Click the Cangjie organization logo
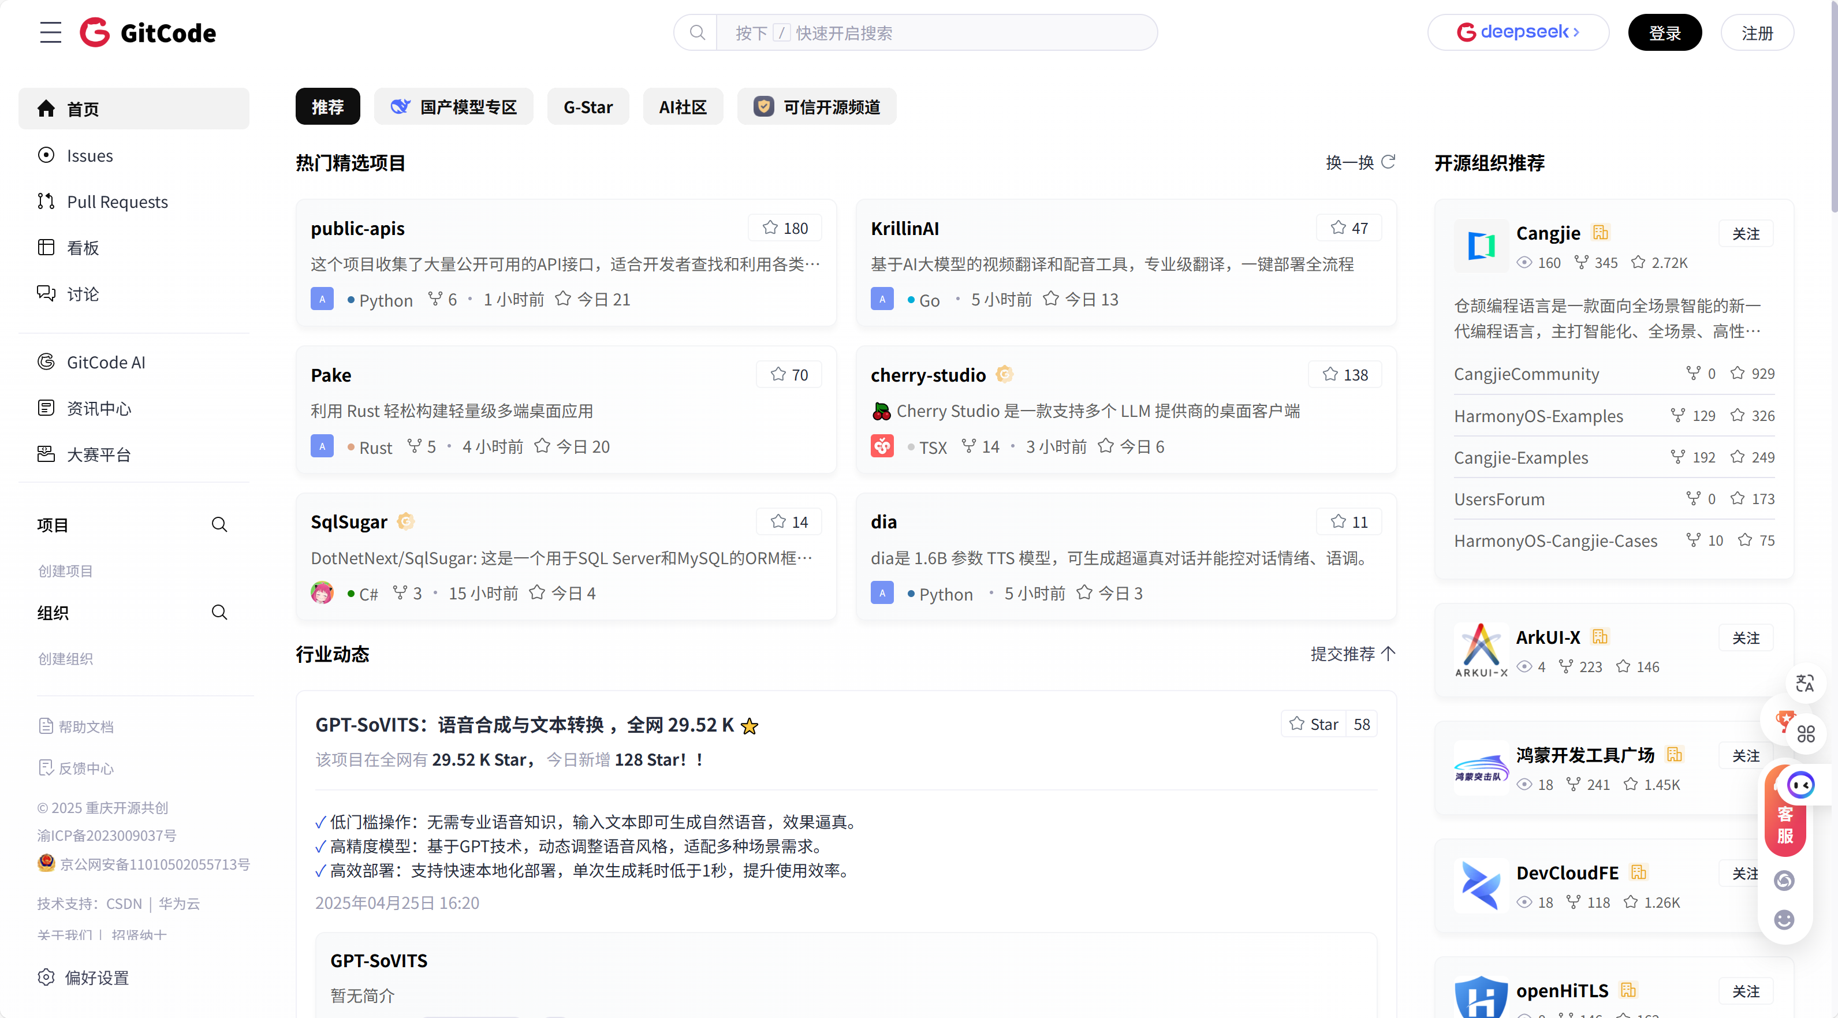The height and width of the screenshot is (1018, 1838). [x=1481, y=246]
